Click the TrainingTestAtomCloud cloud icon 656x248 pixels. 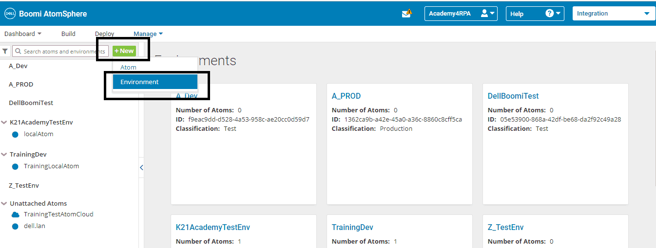coord(15,214)
